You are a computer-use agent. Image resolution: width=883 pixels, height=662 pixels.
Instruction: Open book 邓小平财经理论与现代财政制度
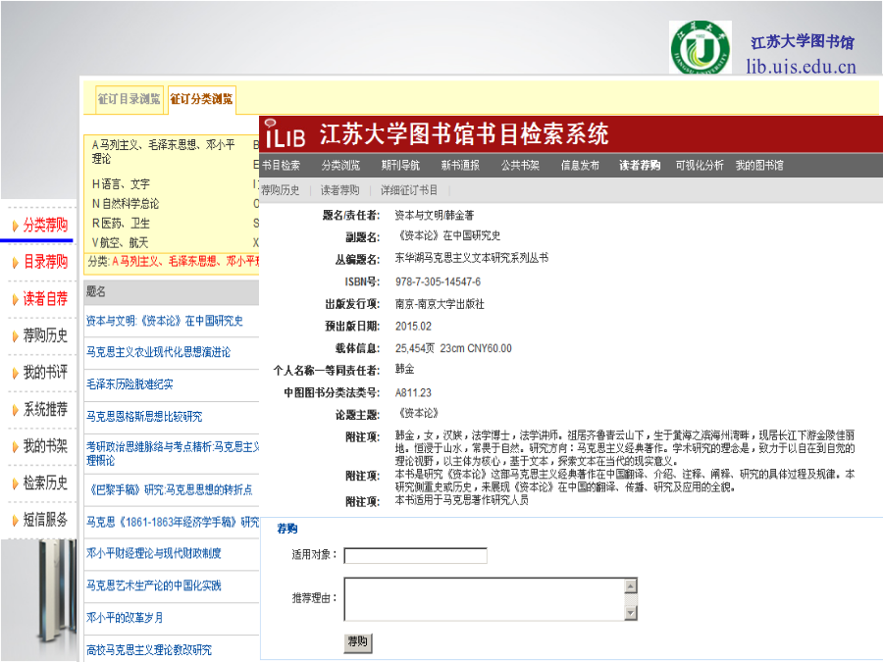pyautogui.click(x=154, y=553)
